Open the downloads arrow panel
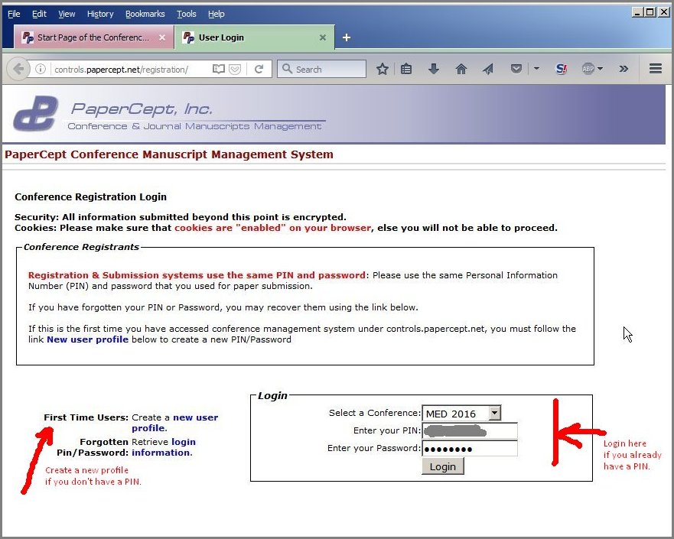 coord(434,69)
